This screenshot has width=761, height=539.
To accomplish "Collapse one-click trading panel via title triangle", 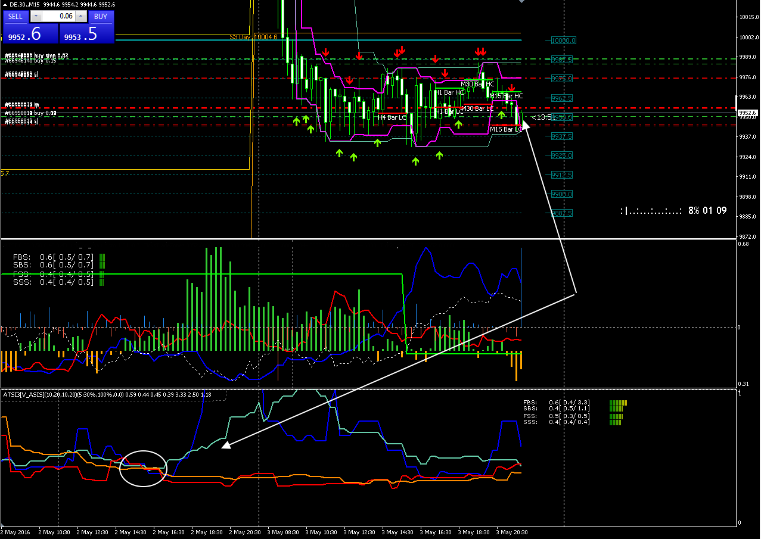I will click(5, 5).
